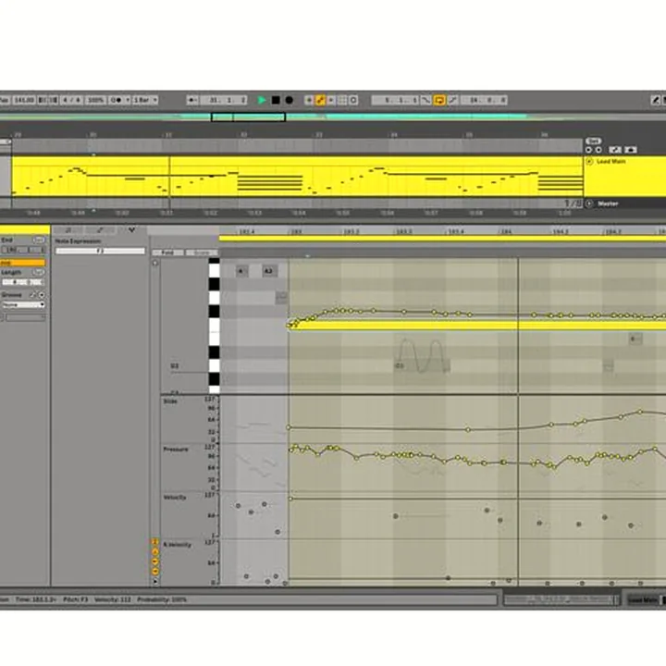Click the tempo field showing 141.00

pyautogui.click(x=24, y=100)
